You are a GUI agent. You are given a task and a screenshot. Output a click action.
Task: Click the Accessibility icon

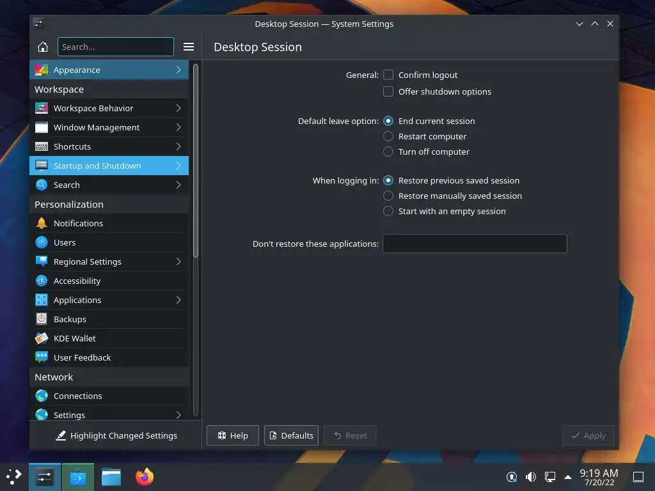(42, 281)
